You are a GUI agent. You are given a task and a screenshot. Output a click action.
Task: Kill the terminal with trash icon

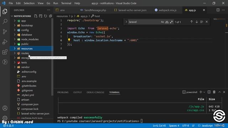214,92
